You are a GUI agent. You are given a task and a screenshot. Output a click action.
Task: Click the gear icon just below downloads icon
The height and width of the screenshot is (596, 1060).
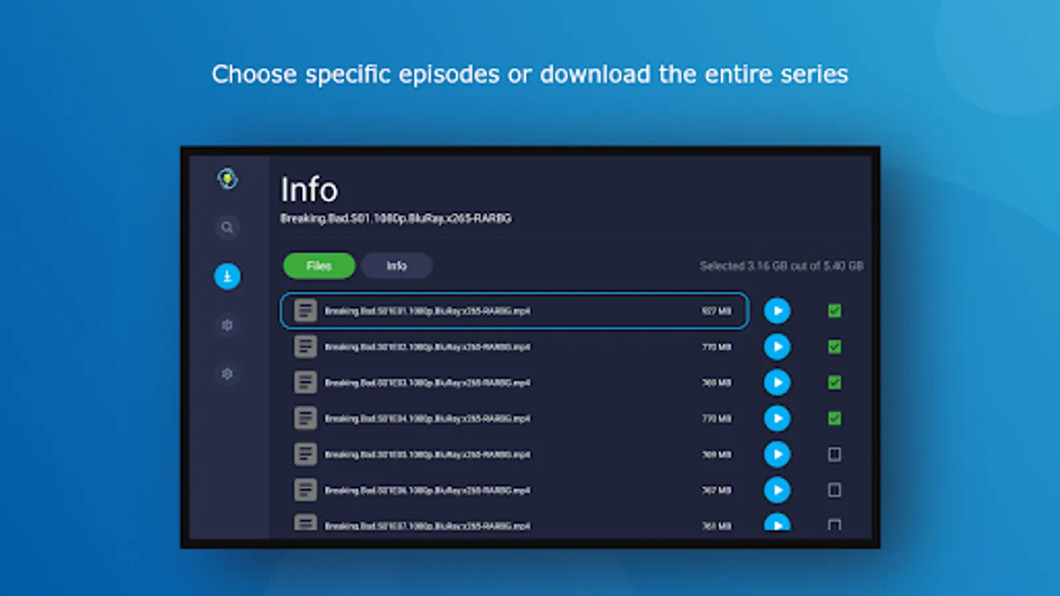pyautogui.click(x=227, y=325)
